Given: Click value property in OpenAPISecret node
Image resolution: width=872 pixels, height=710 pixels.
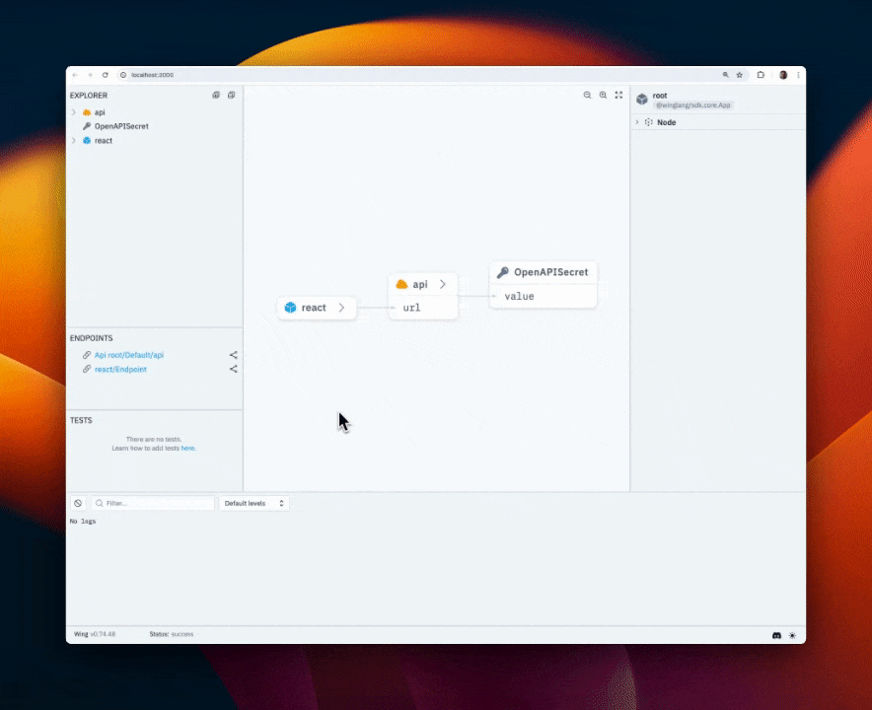Looking at the screenshot, I should click(x=519, y=297).
